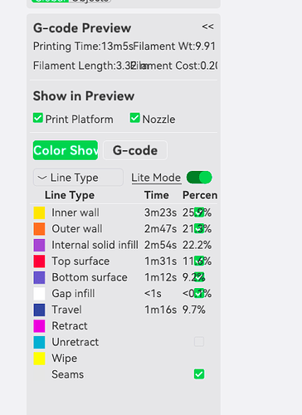Screen dimensions: 302x415
Task: Collapse the G-code Preview panel arrows
Action: pyautogui.click(x=207, y=27)
